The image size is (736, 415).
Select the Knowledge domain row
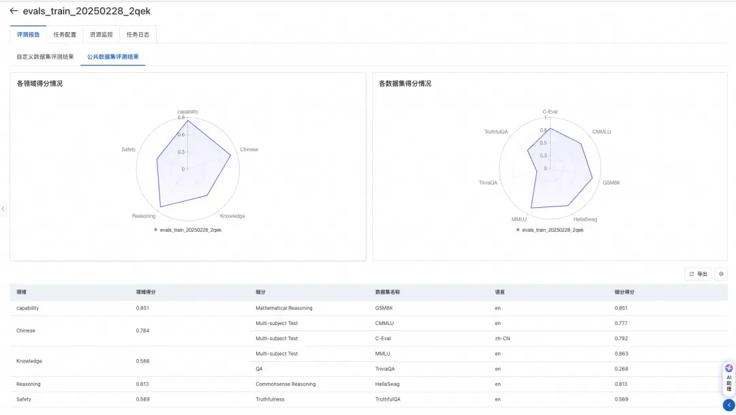369,361
